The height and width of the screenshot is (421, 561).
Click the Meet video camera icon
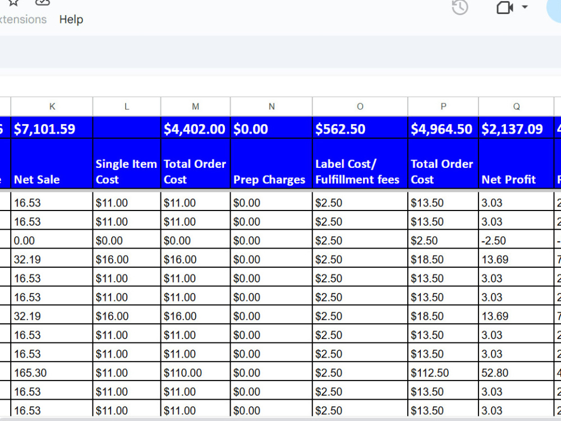505,7
